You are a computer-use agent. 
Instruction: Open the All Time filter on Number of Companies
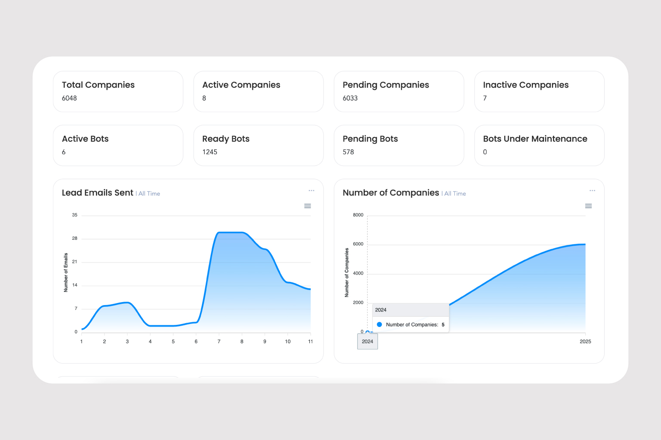(x=454, y=193)
